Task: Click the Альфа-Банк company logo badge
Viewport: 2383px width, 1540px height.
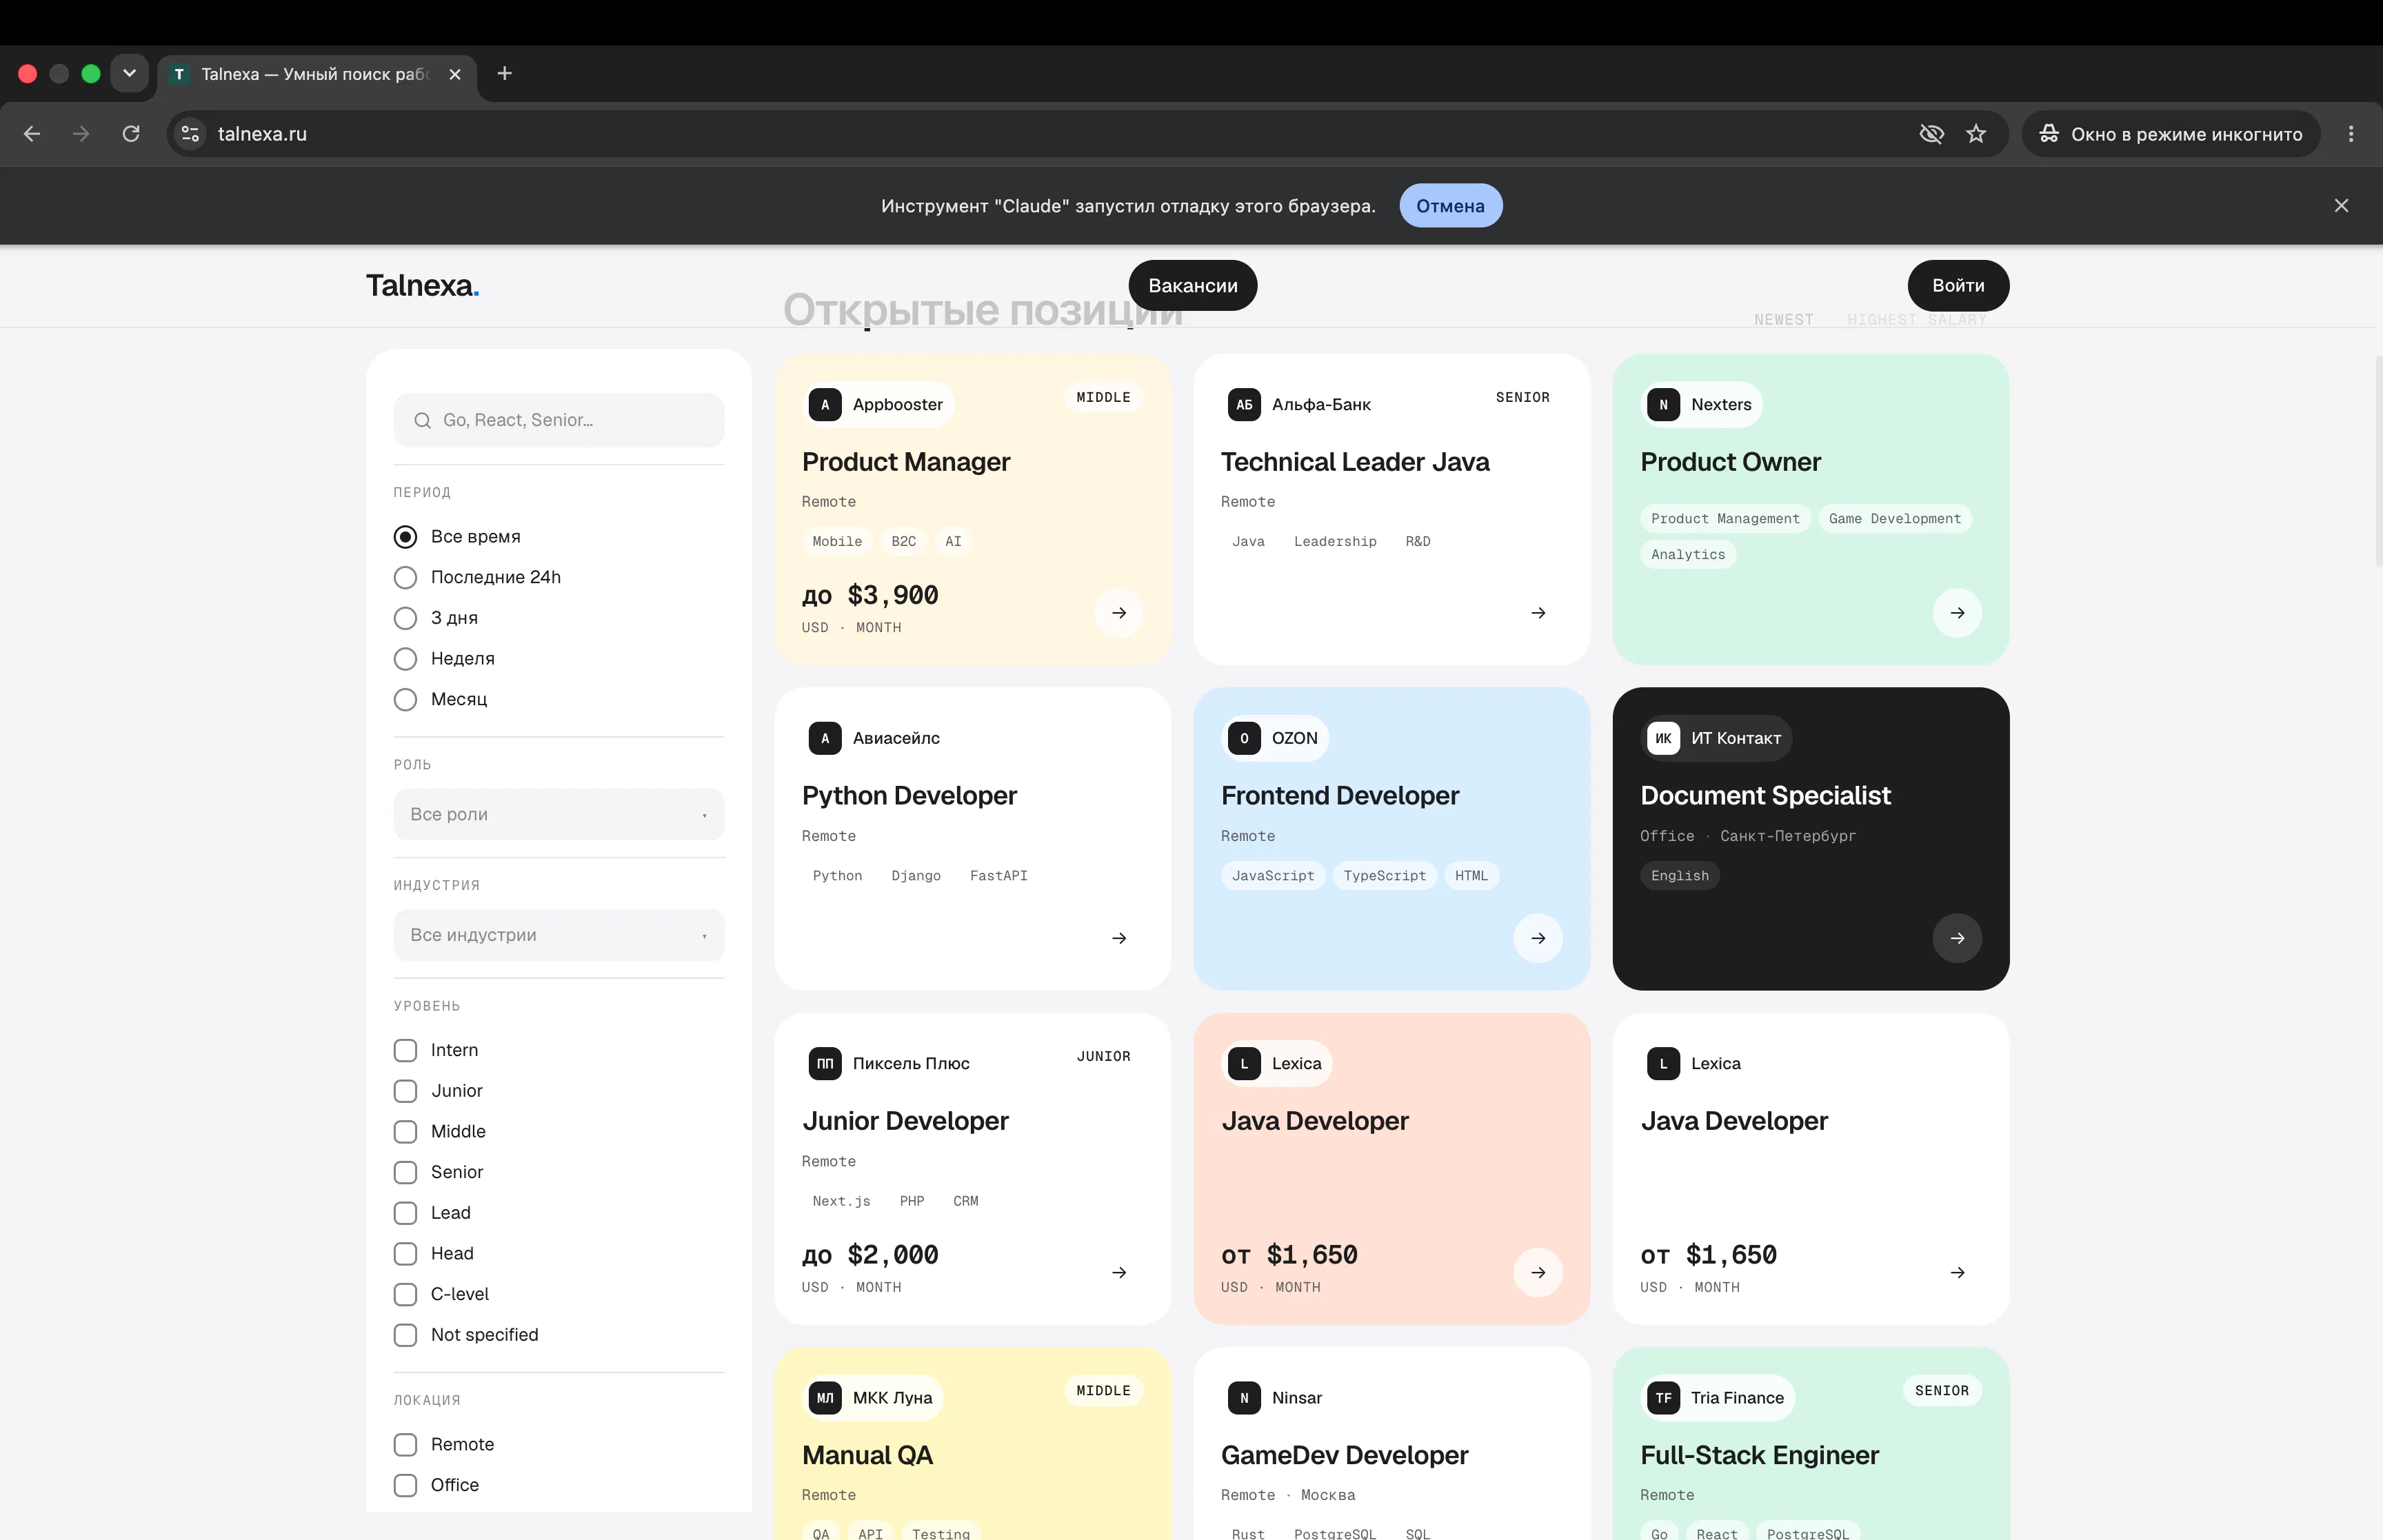Action: point(1244,405)
